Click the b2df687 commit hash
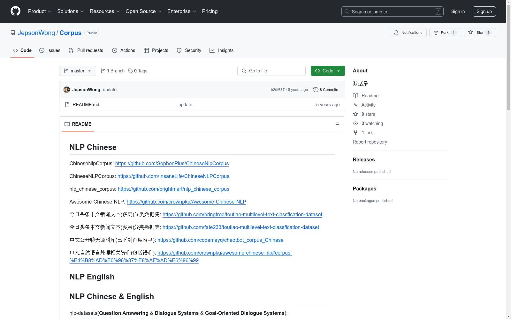Viewport: 511px width, 319px height. [278, 90]
